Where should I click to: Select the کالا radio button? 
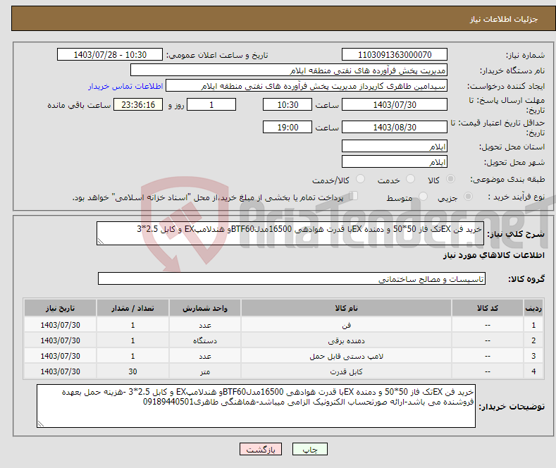point(450,179)
